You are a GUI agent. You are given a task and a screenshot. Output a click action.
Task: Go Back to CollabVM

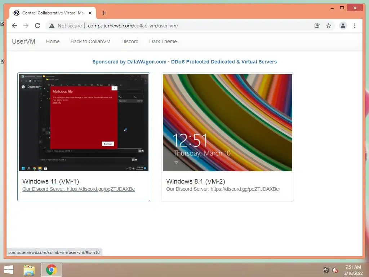click(x=90, y=41)
